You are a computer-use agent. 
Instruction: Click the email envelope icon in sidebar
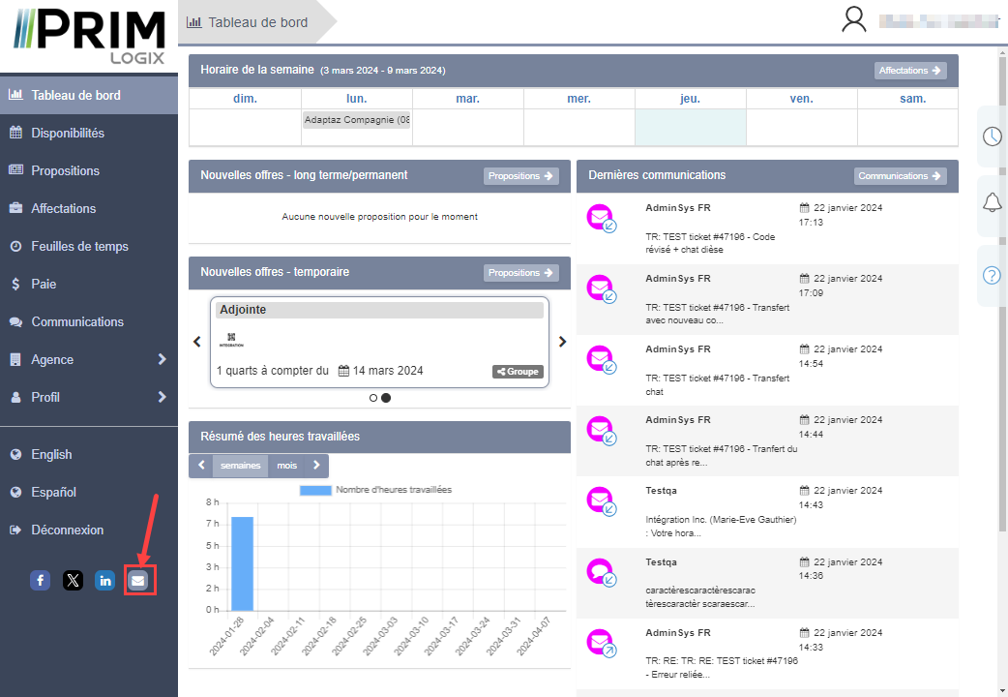click(x=138, y=580)
